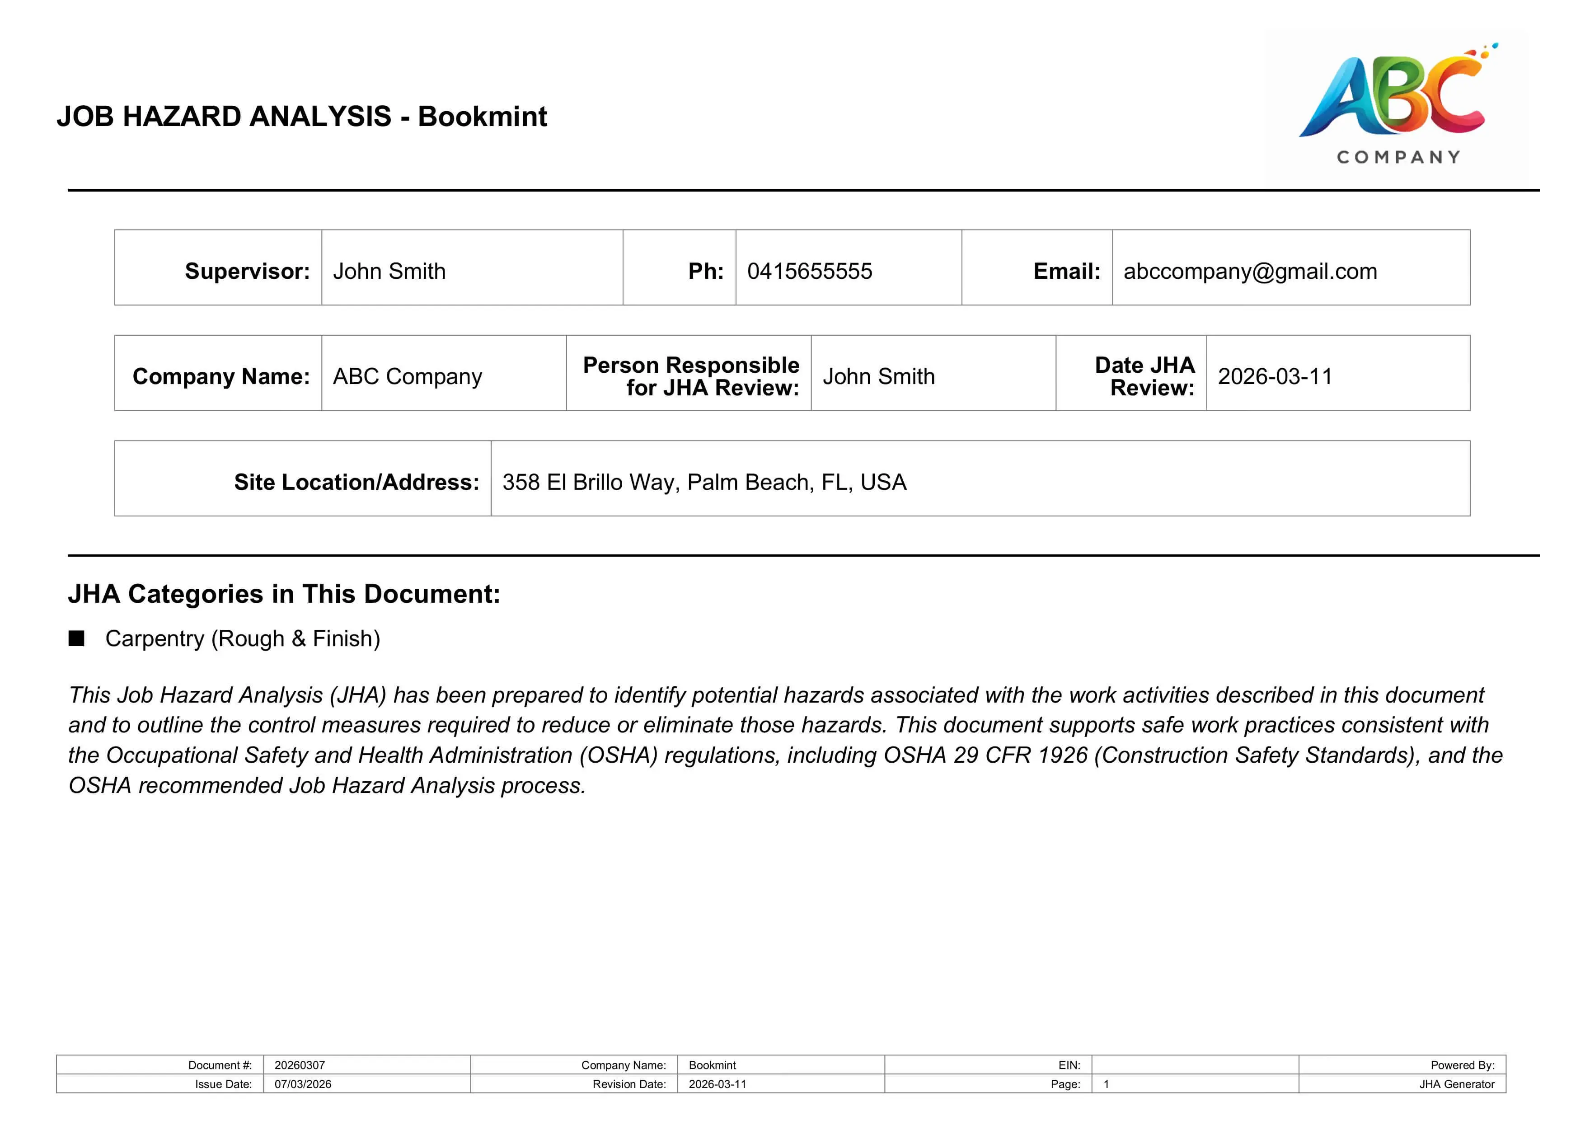Viewport: 1585px width, 1121px height.
Task: Click the footer company name Bookmint
Action: pos(712,1065)
